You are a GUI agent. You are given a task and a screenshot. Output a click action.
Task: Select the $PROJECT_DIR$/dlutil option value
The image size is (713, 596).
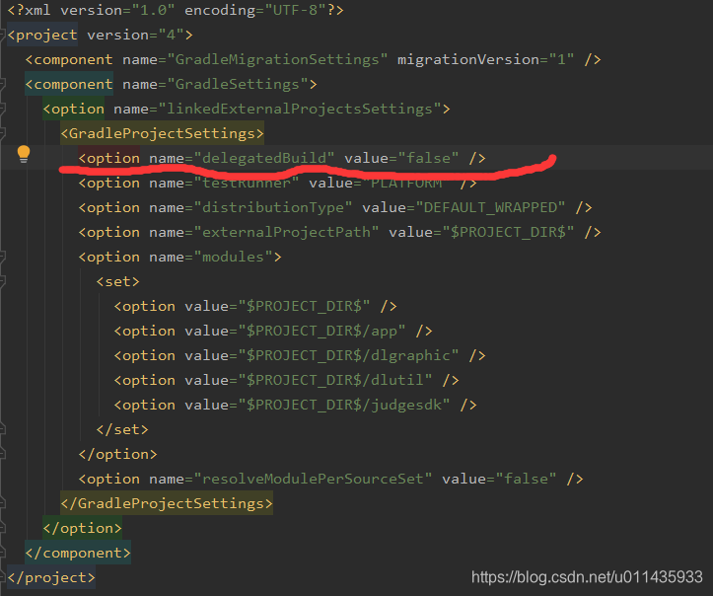(x=335, y=380)
